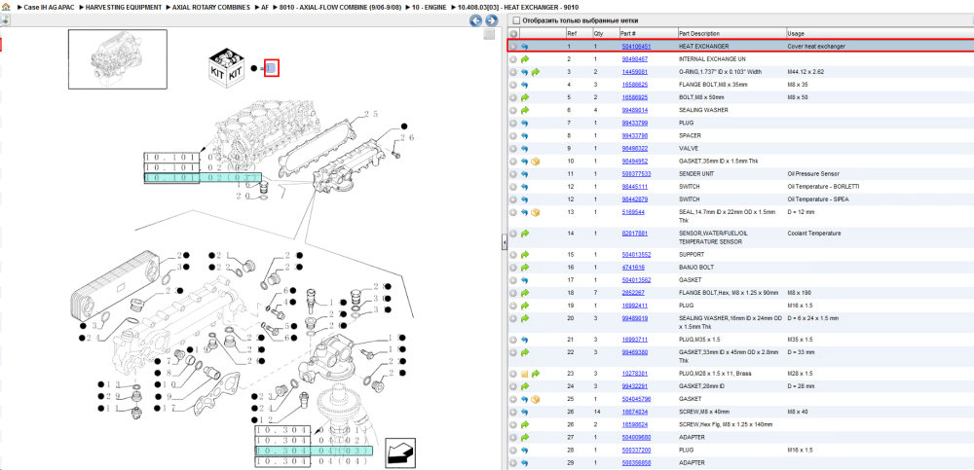This screenshot has height=470, width=974.
Task: Click package box icon in SEAL 14.7mm row
Action: (x=536, y=212)
